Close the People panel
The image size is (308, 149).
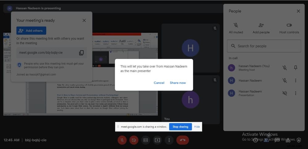tap(298, 11)
